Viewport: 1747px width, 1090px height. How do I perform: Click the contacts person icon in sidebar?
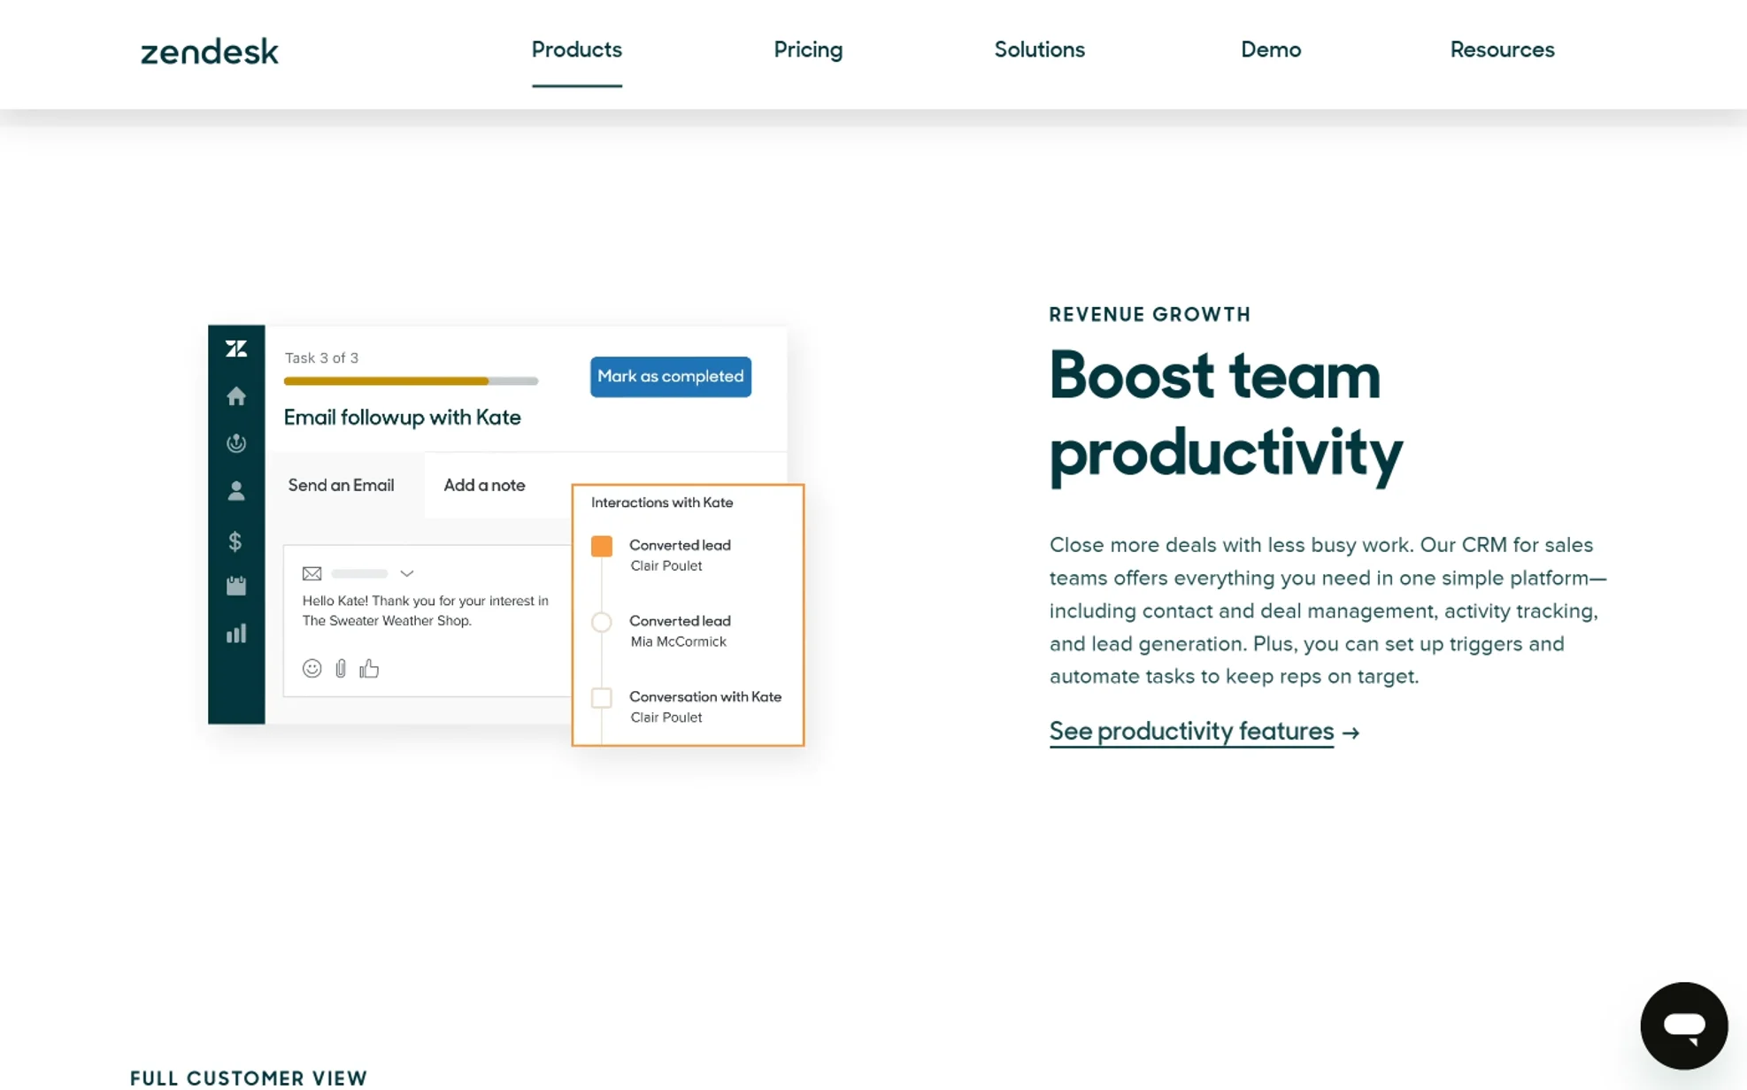click(235, 491)
